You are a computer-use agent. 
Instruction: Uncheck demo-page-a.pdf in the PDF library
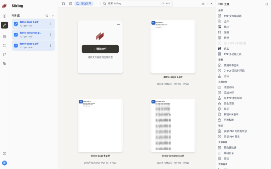16,46
